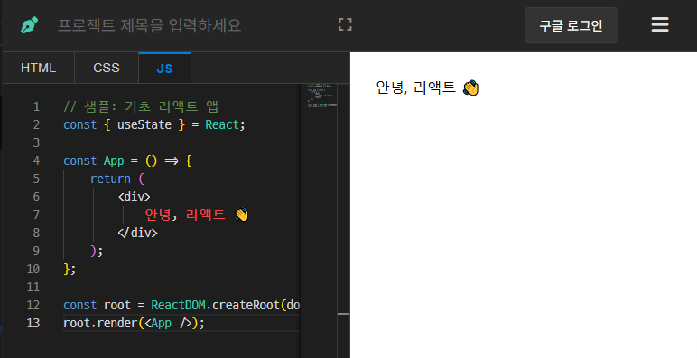The image size is (697, 358).
Task: Click line number 13 in gutter
Action: click(33, 323)
